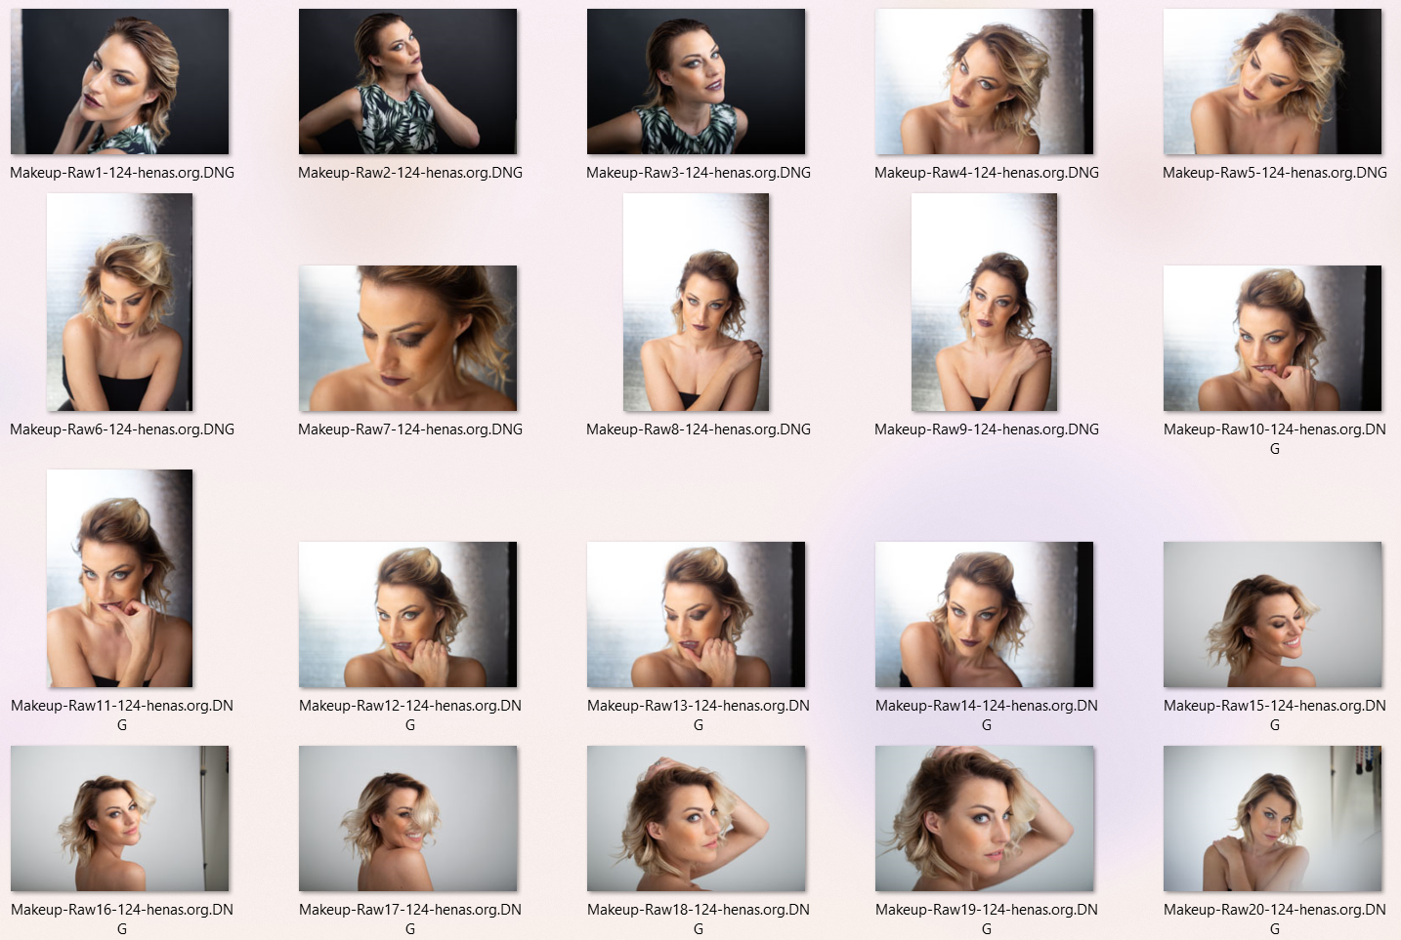This screenshot has height=940, width=1401.
Task: Click the file name Makeup-Raw8-124-henas.org.DNG
Action: pyautogui.click(x=699, y=429)
